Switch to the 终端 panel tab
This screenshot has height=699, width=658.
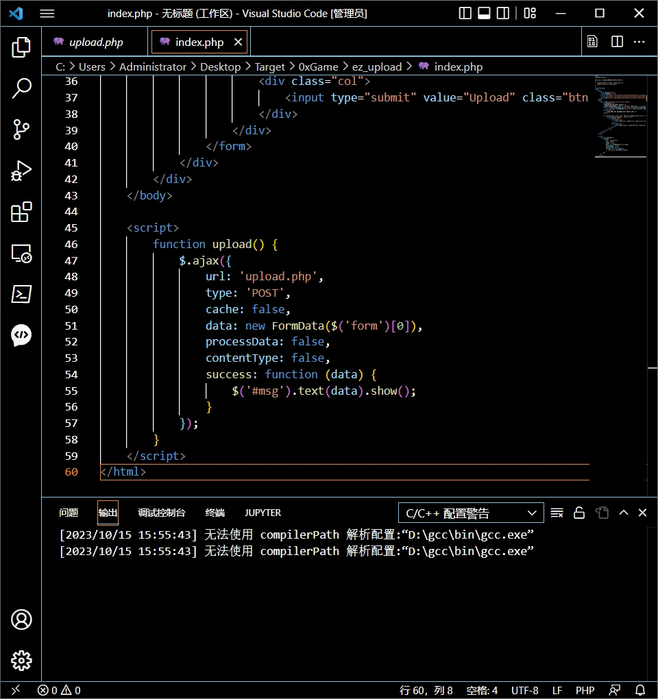point(215,513)
